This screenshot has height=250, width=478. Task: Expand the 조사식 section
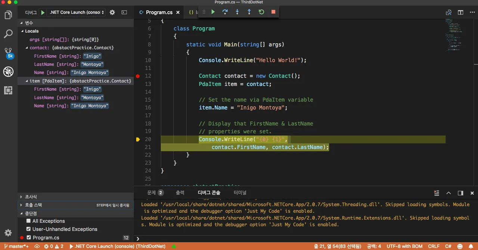(76, 197)
